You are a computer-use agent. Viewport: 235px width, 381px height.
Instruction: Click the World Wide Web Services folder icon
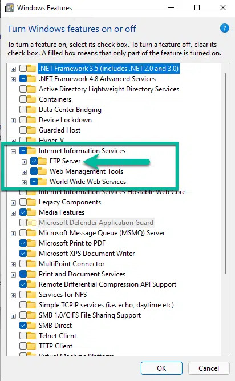click(x=42, y=182)
